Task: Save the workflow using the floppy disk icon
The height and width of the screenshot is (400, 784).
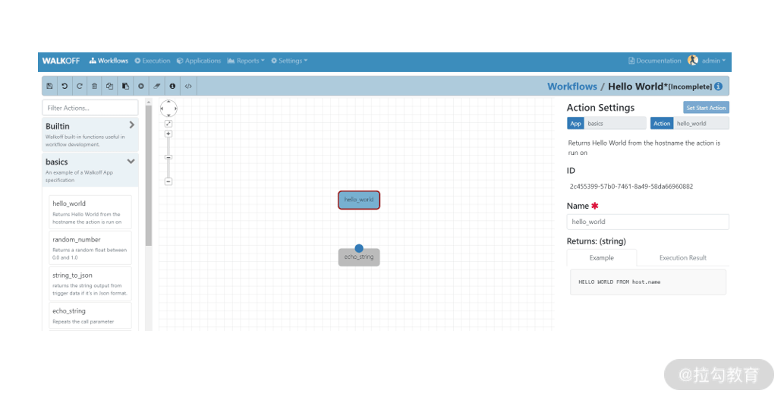Action: pos(49,86)
